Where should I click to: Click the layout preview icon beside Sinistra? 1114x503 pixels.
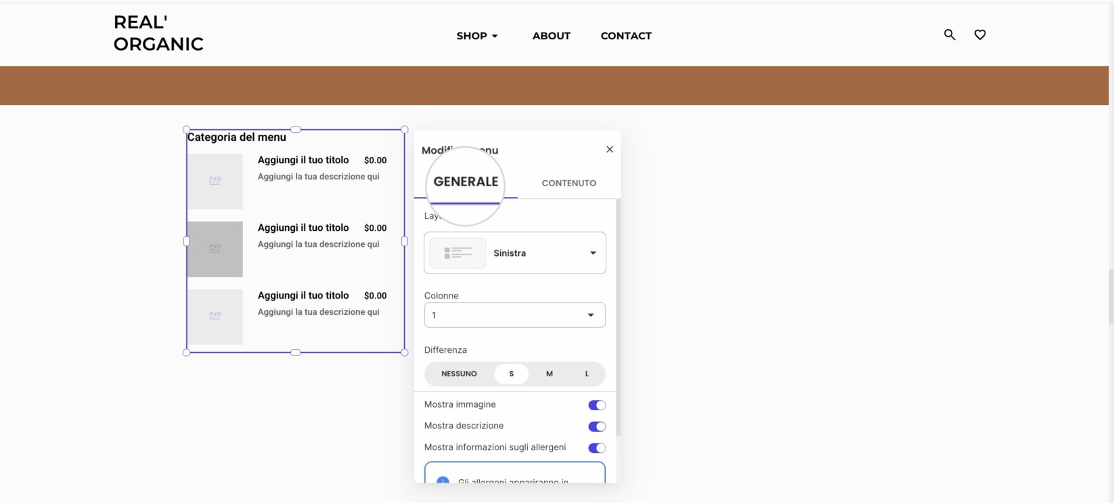[458, 253]
